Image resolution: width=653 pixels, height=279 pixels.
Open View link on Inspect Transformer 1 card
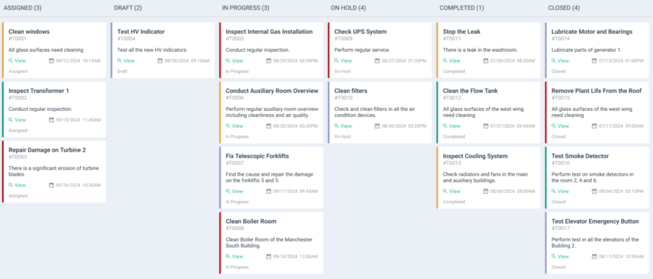point(17,120)
